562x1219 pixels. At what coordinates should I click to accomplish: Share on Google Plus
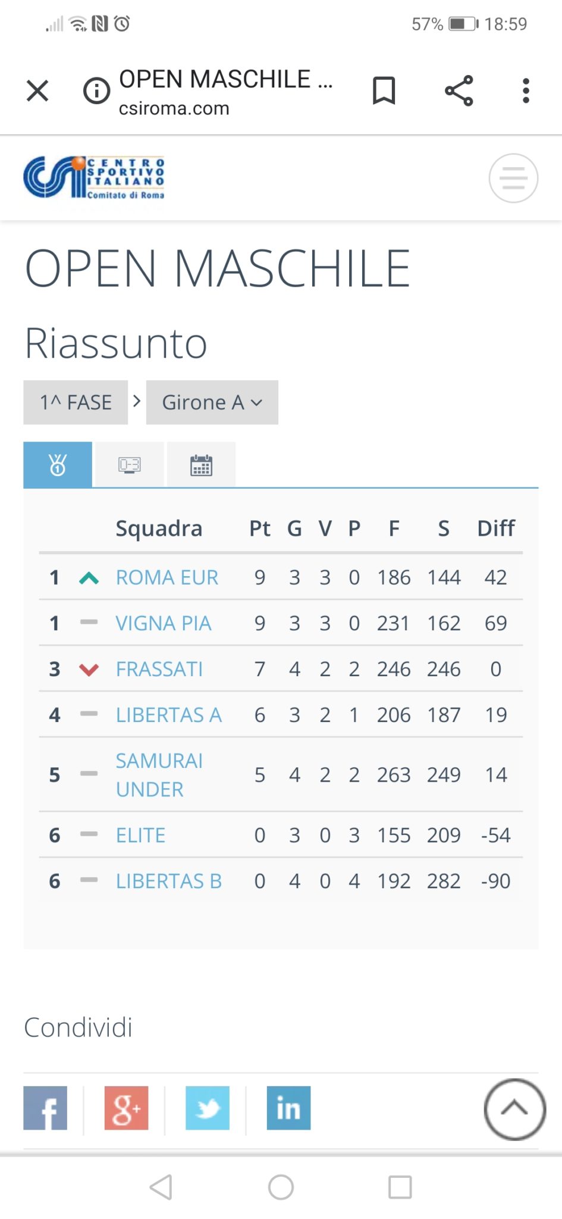(x=126, y=1108)
